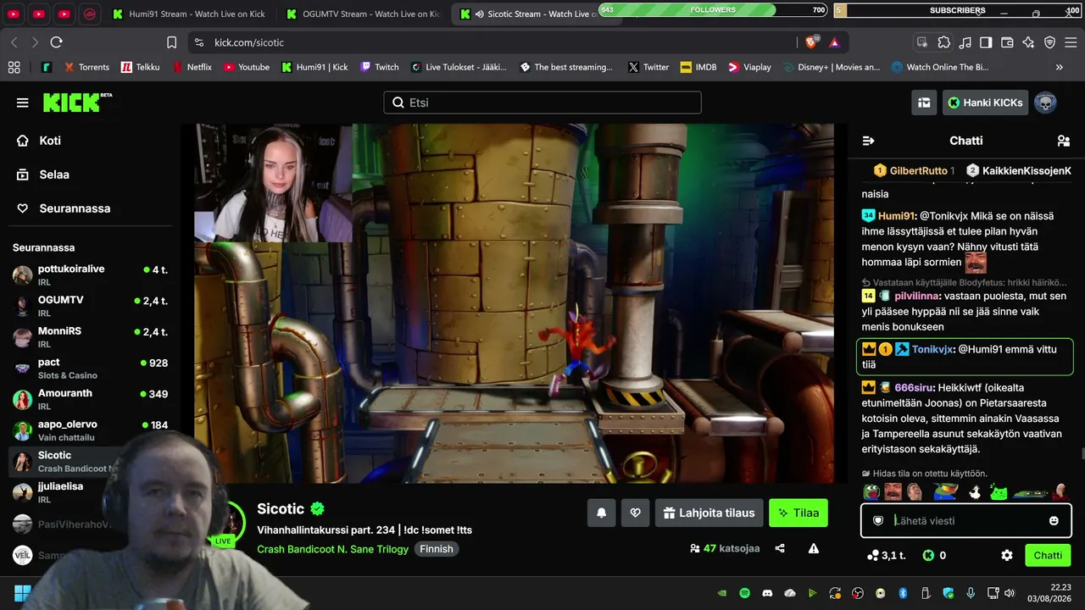Click the Sicotic stream video player
Screen dimensions: 1085x610
515,303
